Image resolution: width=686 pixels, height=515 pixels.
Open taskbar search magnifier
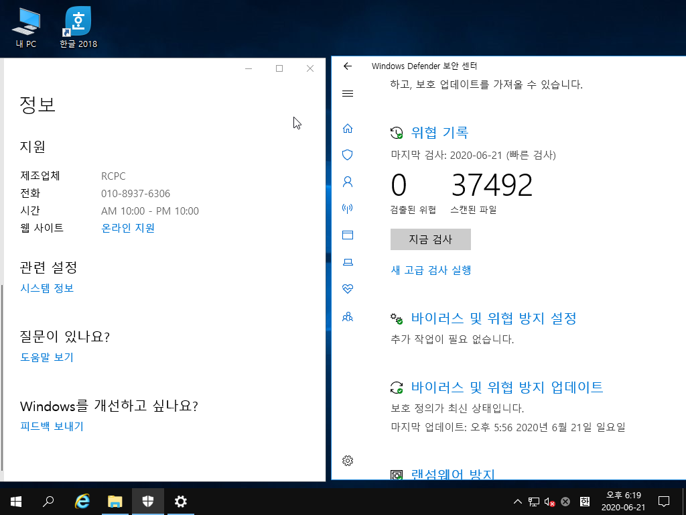click(48, 502)
